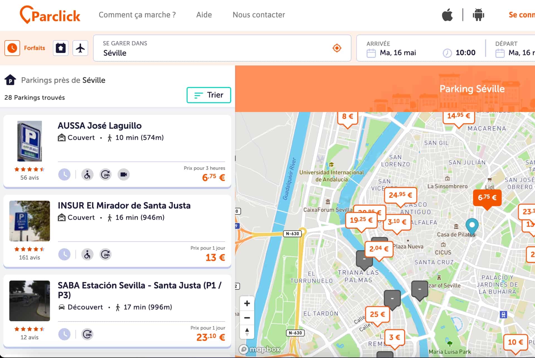This screenshot has width=535, height=358.
Task: Select the highlighted 6,75 € map marker
Action: click(487, 198)
